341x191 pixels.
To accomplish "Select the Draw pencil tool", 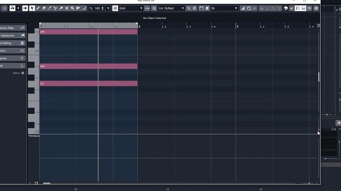I will coord(38,8).
